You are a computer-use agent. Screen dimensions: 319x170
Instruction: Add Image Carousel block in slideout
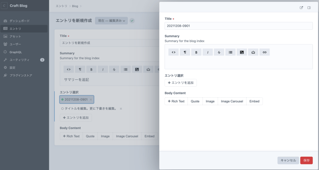pos(232,101)
